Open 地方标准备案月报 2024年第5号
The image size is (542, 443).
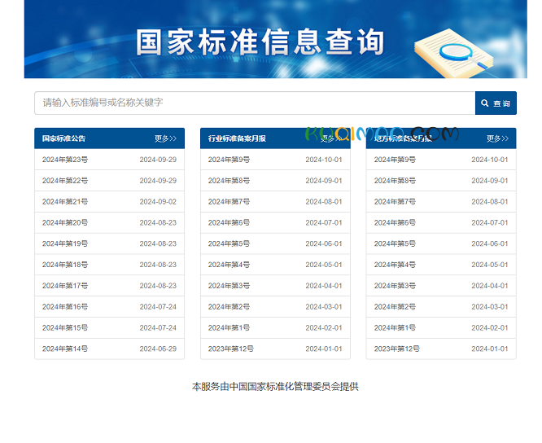pos(395,243)
